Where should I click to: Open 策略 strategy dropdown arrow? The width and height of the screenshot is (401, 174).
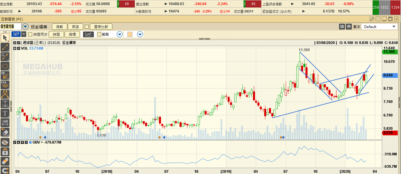[120, 34]
